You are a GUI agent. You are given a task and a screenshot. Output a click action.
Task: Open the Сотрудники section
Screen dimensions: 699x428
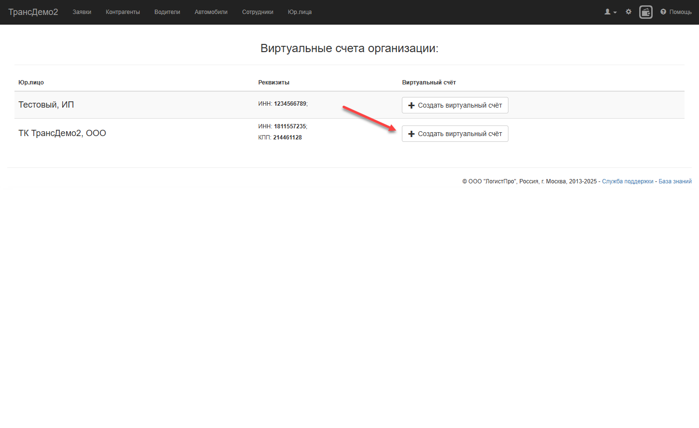tap(258, 12)
